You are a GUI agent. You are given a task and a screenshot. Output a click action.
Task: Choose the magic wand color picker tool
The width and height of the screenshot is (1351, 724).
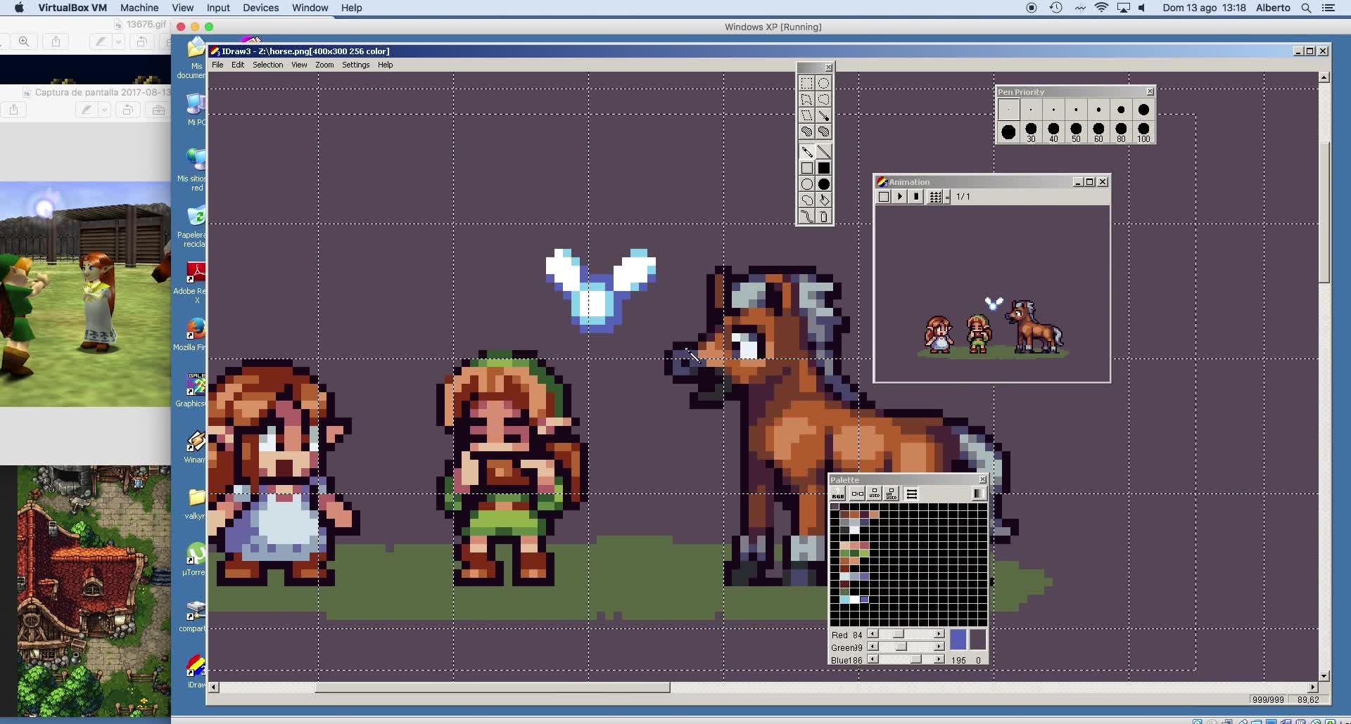823,115
